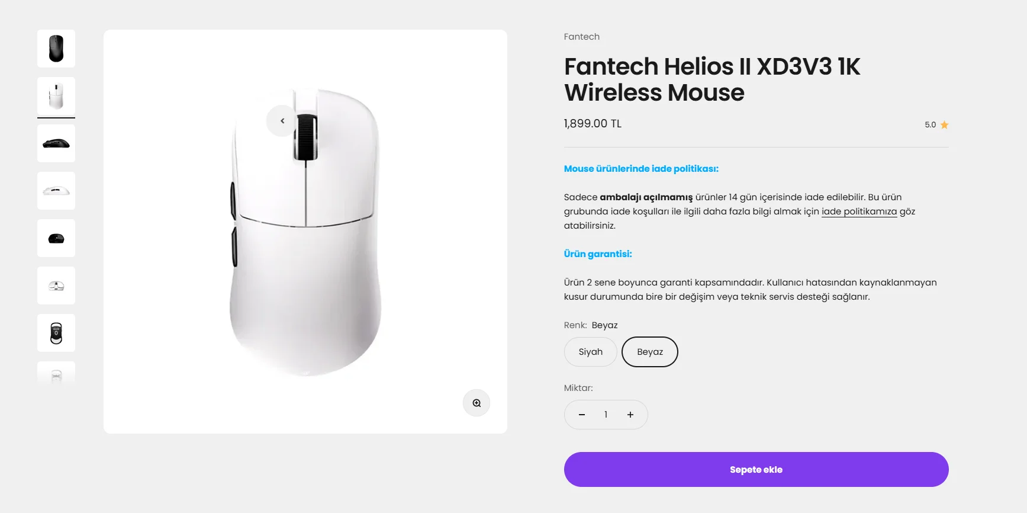Select the white mouse side-view thumbnail
Screen dimensions: 1027x513
(x=56, y=191)
